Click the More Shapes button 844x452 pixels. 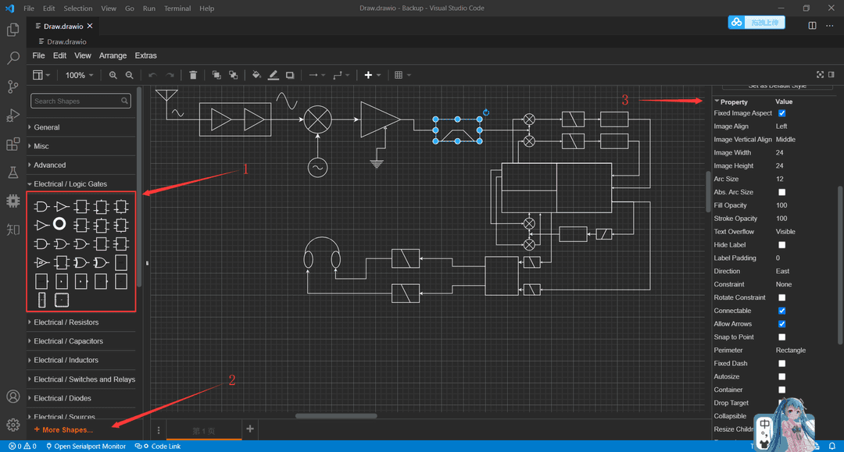click(x=63, y=429)
